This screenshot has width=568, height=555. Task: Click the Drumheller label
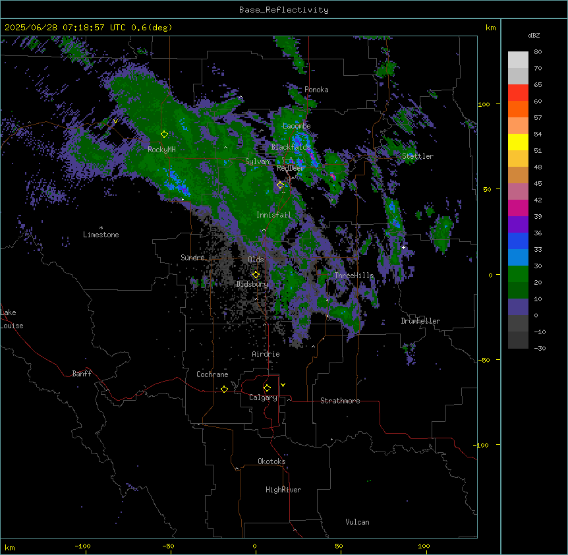(x=420, y=321)
